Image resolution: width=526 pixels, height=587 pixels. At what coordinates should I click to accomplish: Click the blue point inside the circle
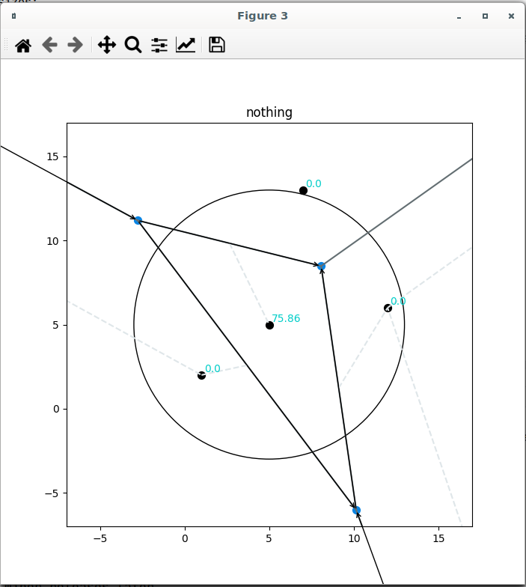[x=321, y=267]
